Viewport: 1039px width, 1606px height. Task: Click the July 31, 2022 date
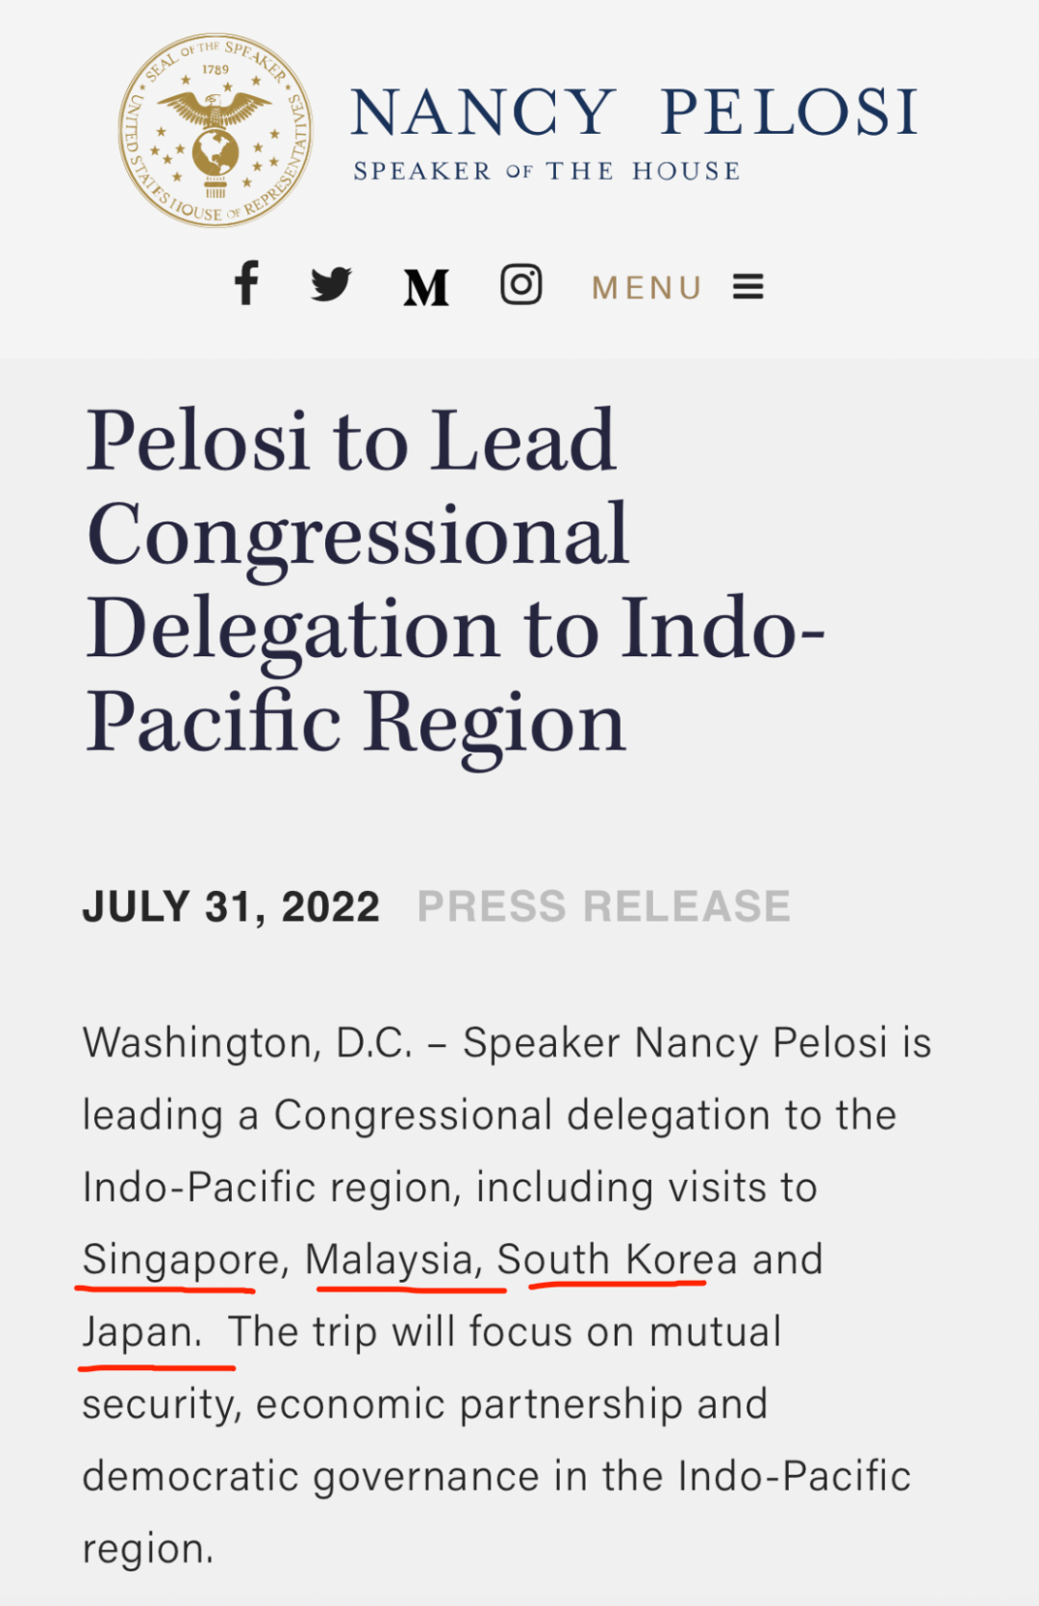pos(231,906)
